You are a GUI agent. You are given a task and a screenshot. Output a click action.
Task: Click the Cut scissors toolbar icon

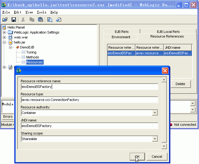(23, 20)
